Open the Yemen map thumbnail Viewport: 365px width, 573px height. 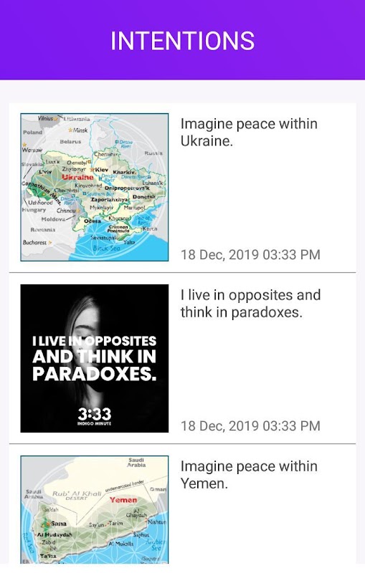(x=95, y=509)
